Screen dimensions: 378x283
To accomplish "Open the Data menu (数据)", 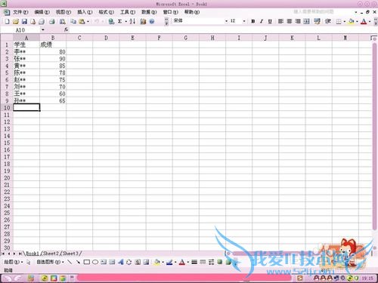I will (149, 12).
